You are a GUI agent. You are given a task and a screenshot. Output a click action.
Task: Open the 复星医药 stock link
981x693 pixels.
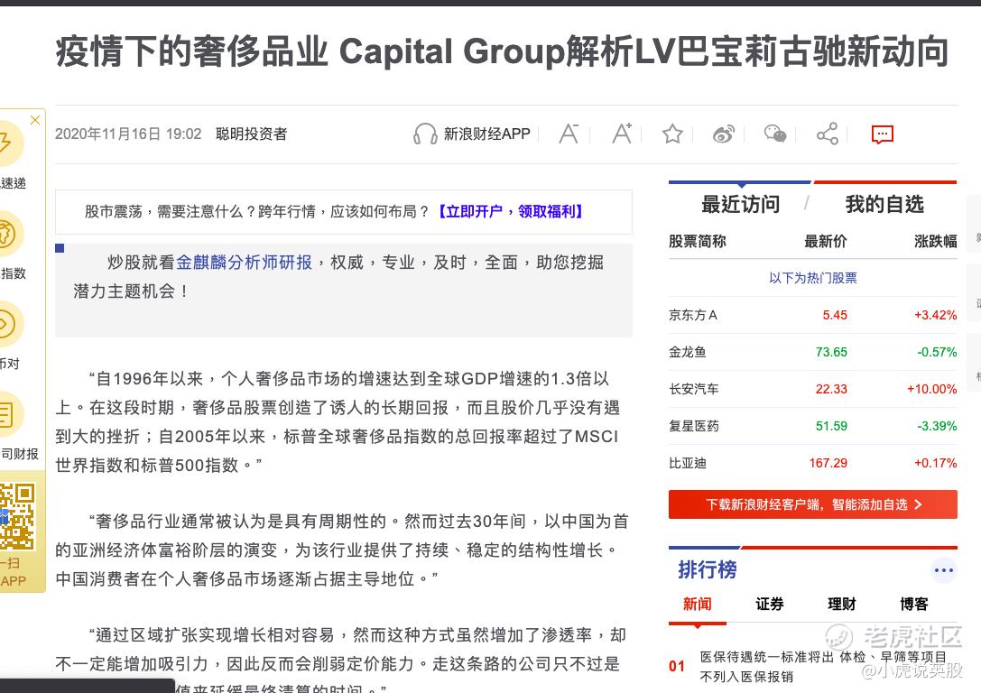694,426
